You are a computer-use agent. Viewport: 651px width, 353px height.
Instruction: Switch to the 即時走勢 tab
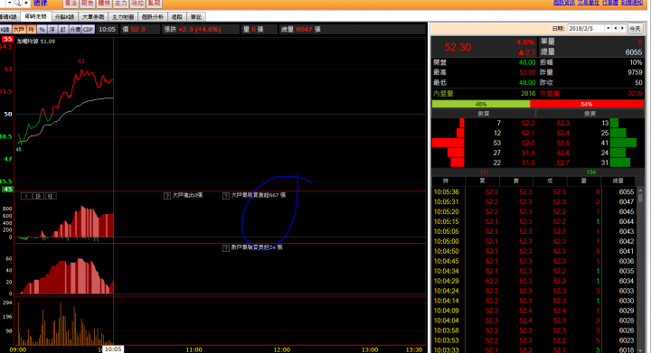(x=35, y=16)
